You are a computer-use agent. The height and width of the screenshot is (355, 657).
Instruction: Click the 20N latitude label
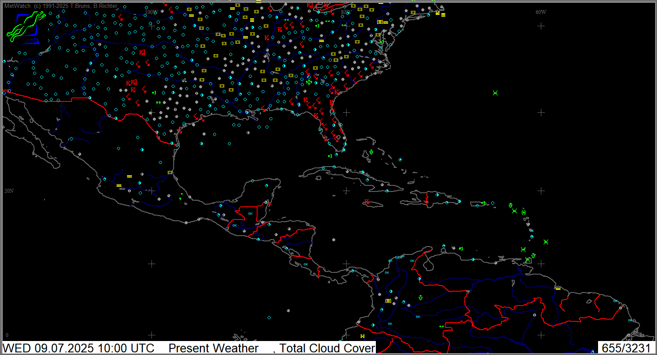click(x=9, y=191)
